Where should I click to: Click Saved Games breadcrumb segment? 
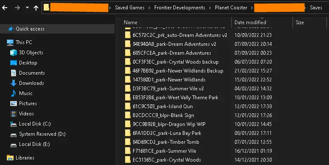[130, 8]
